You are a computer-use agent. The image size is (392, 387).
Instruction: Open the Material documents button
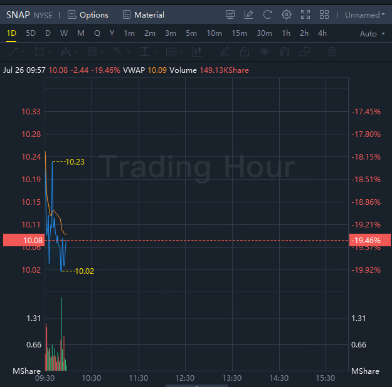[143, 15]
